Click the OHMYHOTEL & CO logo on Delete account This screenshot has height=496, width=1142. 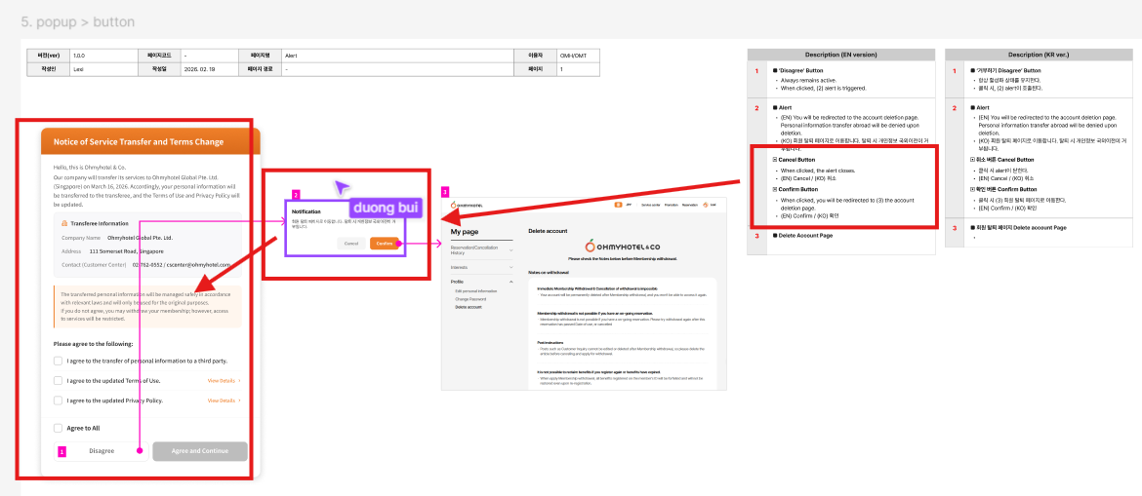622,246
